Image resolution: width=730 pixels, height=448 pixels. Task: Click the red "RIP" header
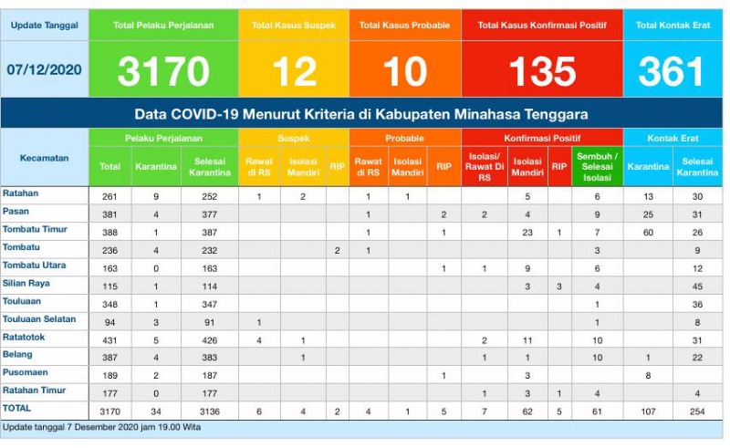(x=559, y=166)
